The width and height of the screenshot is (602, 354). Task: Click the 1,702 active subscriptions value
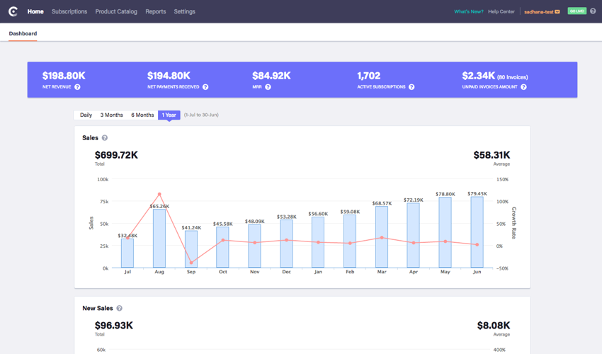point(368,76)
